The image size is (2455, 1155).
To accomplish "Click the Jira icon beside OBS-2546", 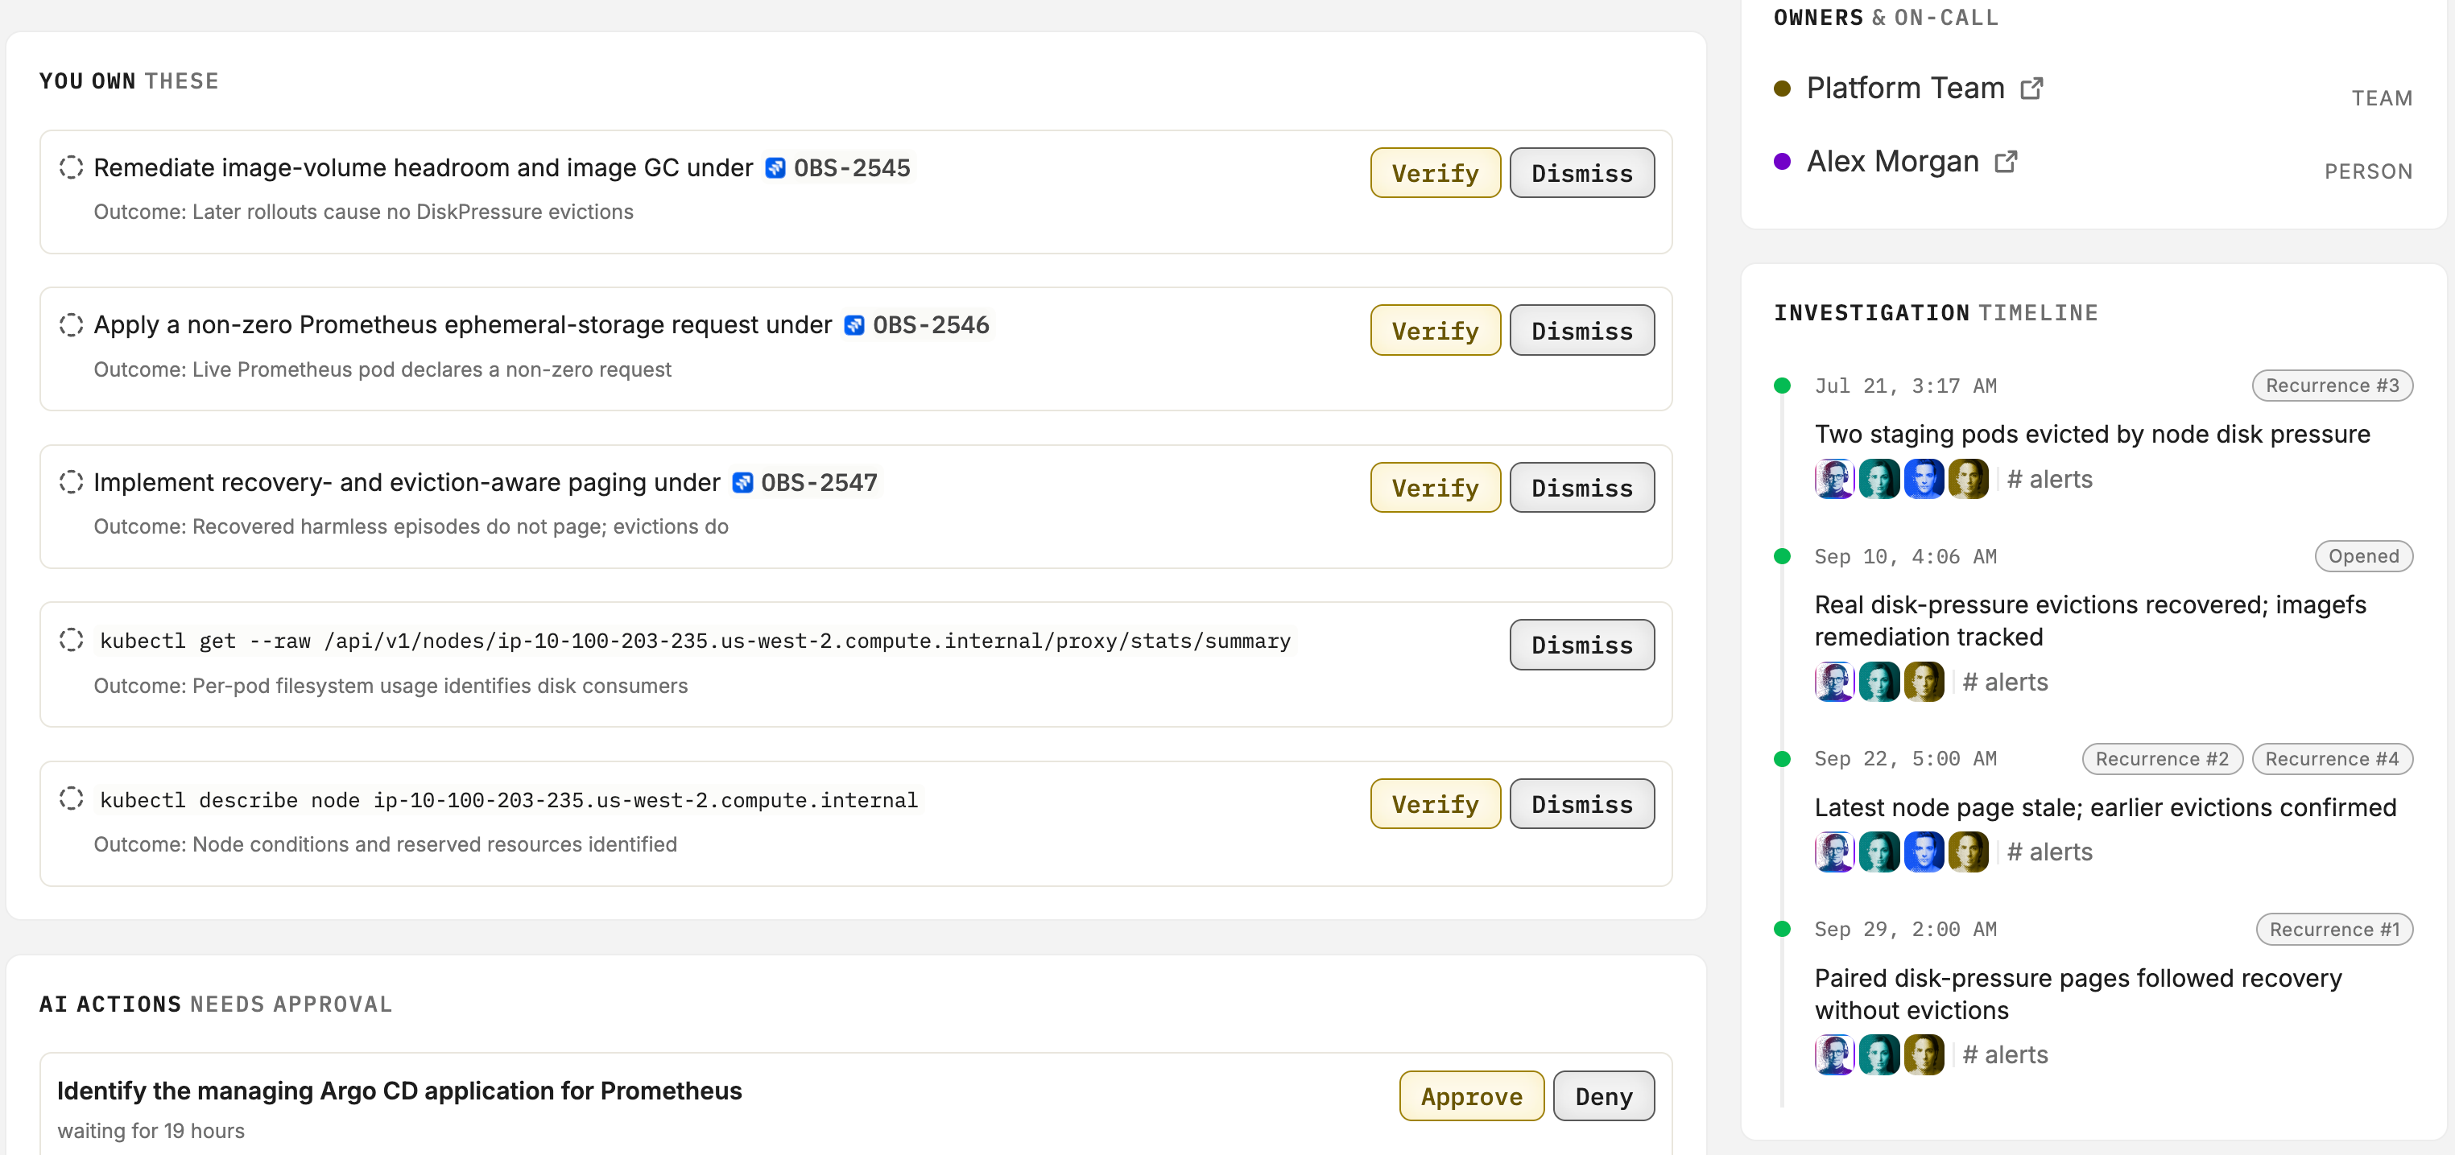I will (x=855, y=326).
